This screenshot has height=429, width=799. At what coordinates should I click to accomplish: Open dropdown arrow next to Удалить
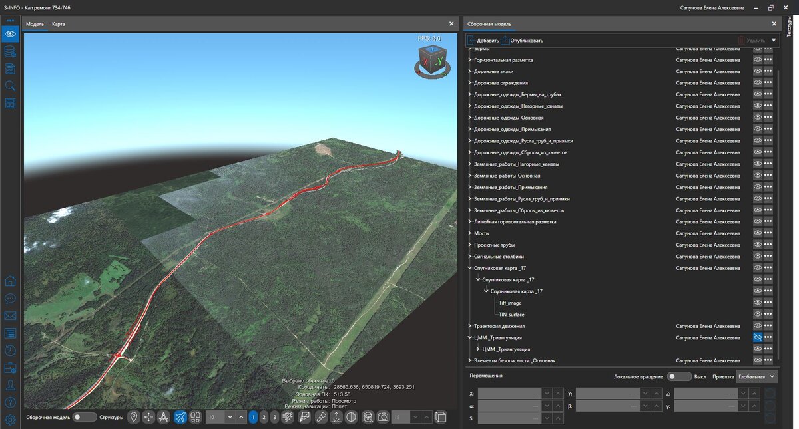(773, 40)
